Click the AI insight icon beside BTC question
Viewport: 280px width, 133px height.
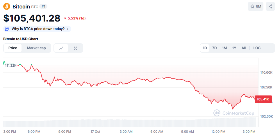pos(7,29)
